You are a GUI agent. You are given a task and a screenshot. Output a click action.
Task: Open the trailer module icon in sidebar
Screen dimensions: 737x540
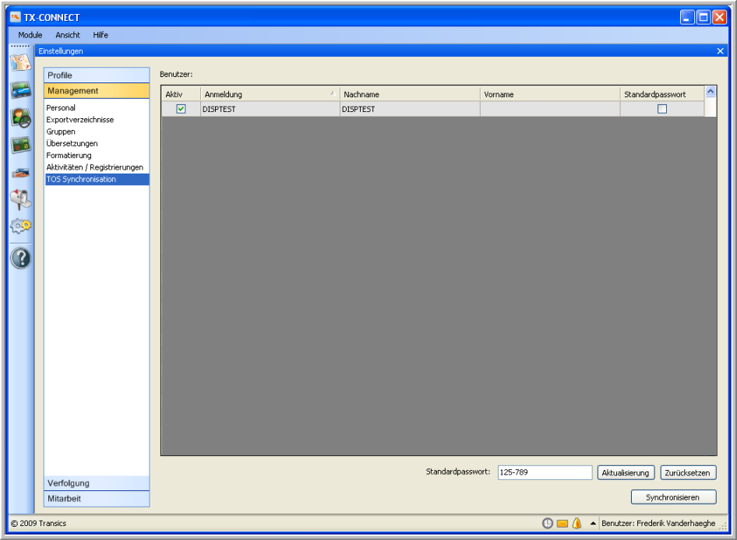pyautogui.click(x=21, y=174)
